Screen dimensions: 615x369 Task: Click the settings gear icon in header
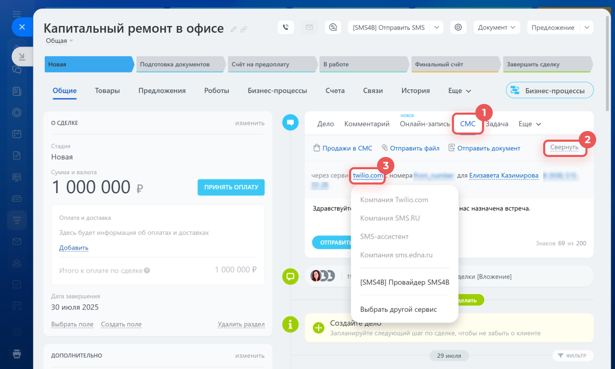tap(458, 28)
